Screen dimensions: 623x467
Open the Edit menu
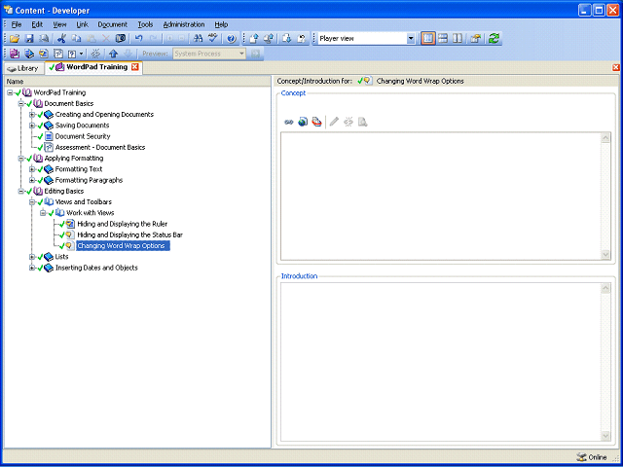coord(37,24)
